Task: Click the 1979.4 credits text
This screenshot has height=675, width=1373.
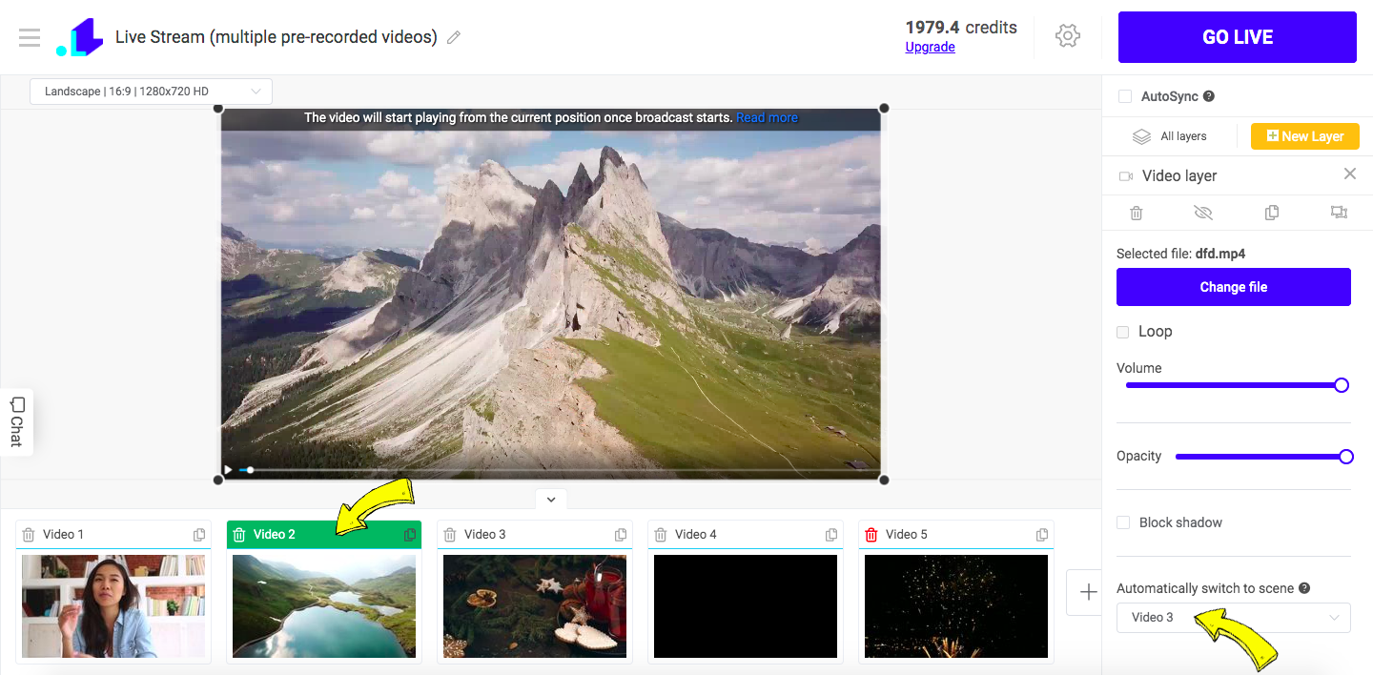Action: [961, 28]
